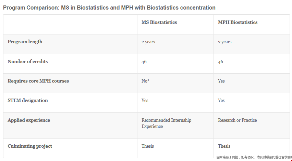Click the image source watermark text
Screen dimensions: 292x161
coord(253,157)
